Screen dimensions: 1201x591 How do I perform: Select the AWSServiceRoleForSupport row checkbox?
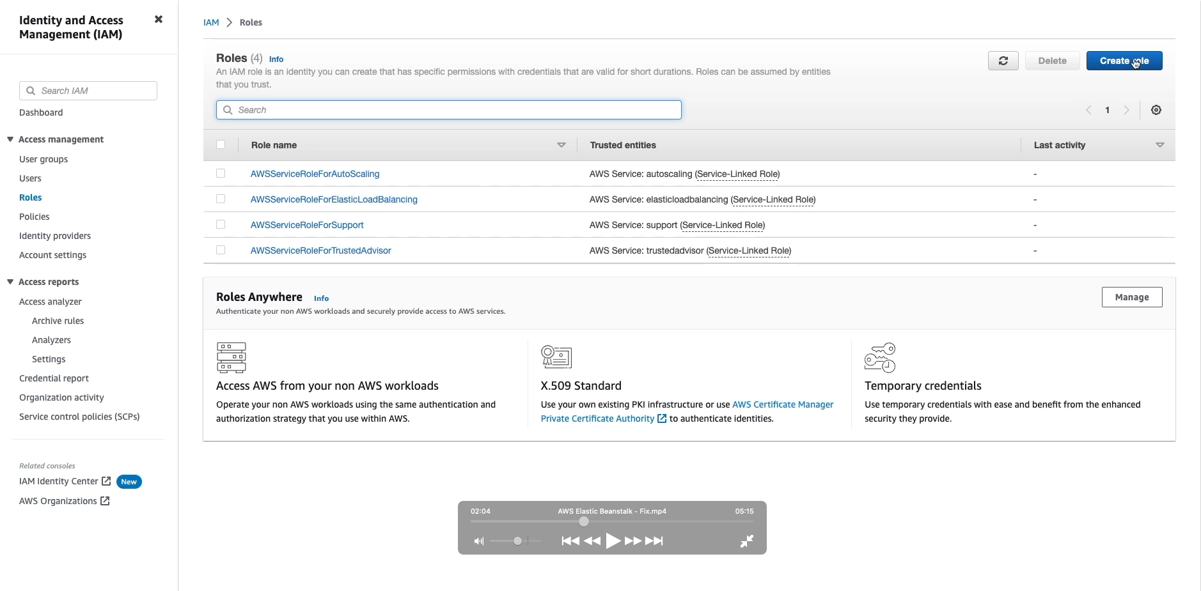pos(220,224)
